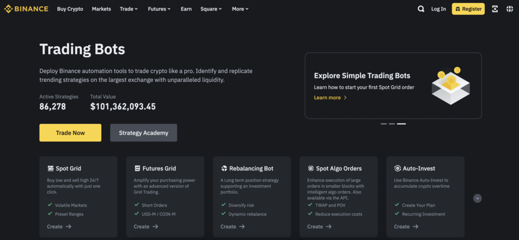Open the Markets menu item
519x240 pixels.
101,9
